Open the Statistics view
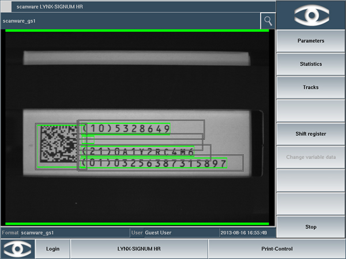 (x=311, y=64)
